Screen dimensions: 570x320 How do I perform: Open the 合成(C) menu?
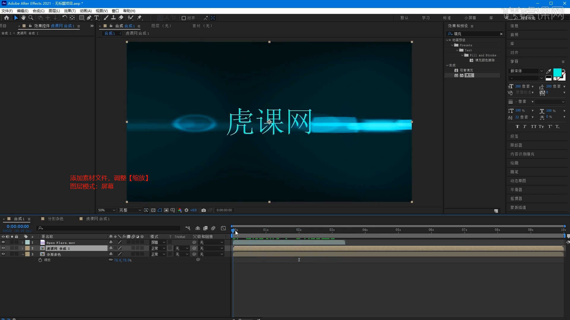click(x=39, y=11)
